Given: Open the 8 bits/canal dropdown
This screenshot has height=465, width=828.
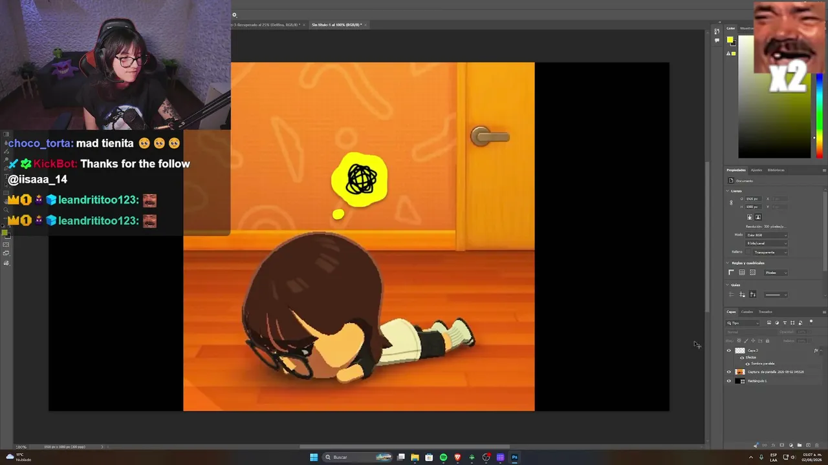Looking at the screenshot, I should click(x=767, y=243).
